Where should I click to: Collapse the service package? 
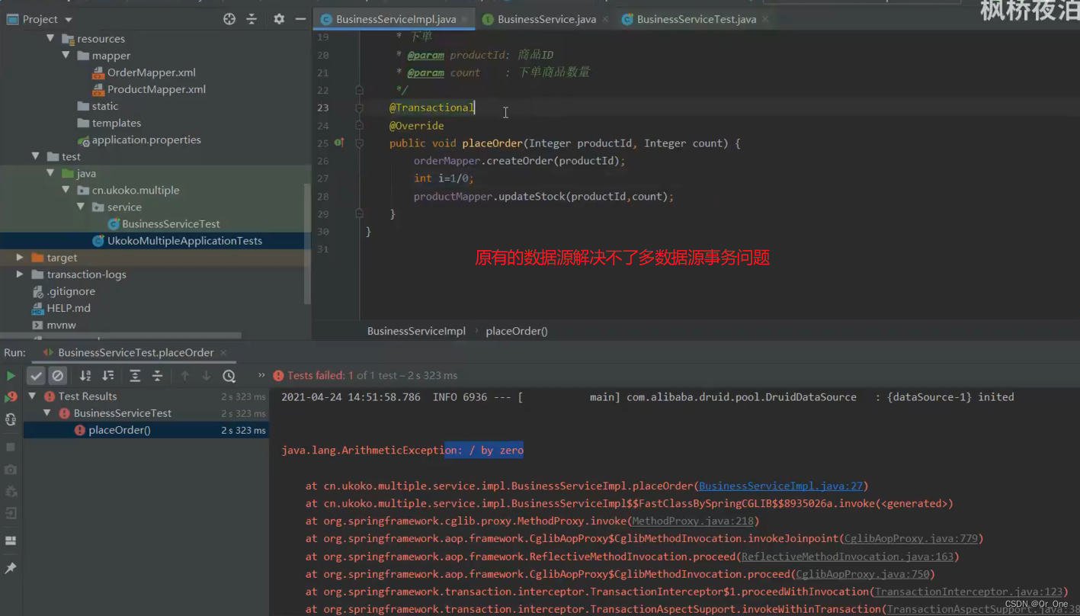[x=82, y=207]
